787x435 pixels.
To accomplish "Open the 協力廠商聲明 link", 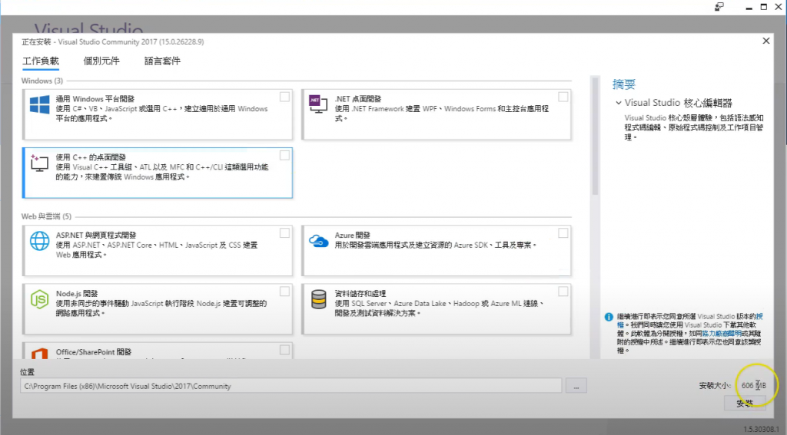I will 721,333.
